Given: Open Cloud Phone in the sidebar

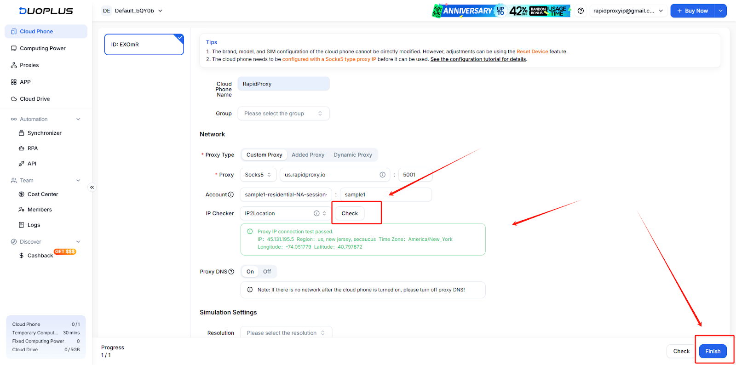Looking at the screenshot, I should (46, 31).
